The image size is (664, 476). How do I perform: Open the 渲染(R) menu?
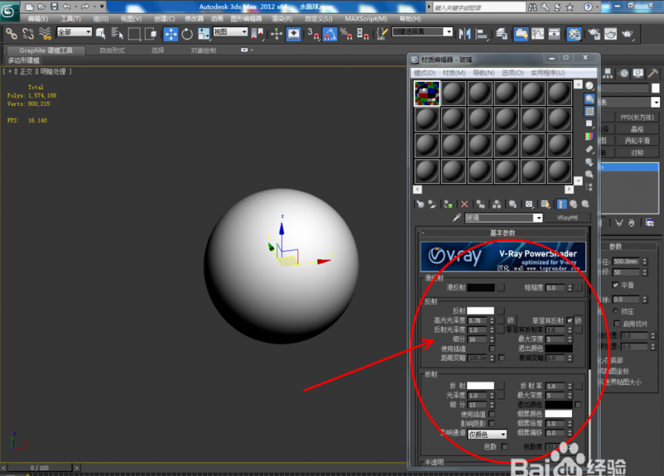pos(282,19)
